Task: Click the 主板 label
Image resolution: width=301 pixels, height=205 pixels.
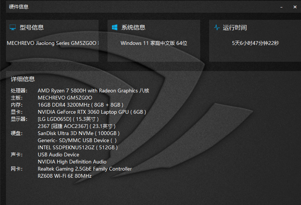Action: (x=16, y=98)
